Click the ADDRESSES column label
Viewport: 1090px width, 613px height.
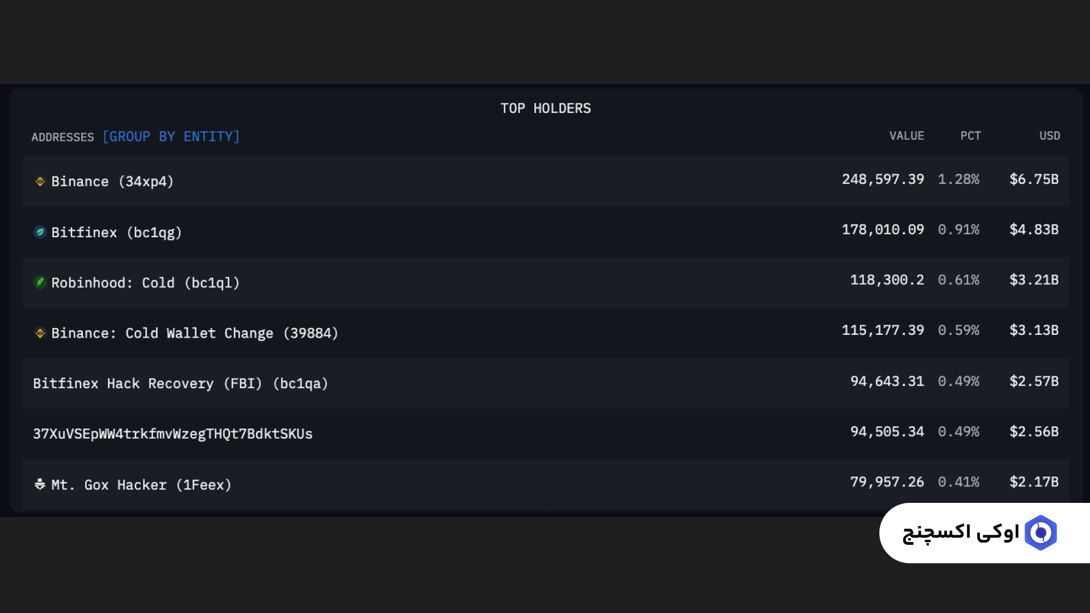pyautogui.click(x=62, y=137)
